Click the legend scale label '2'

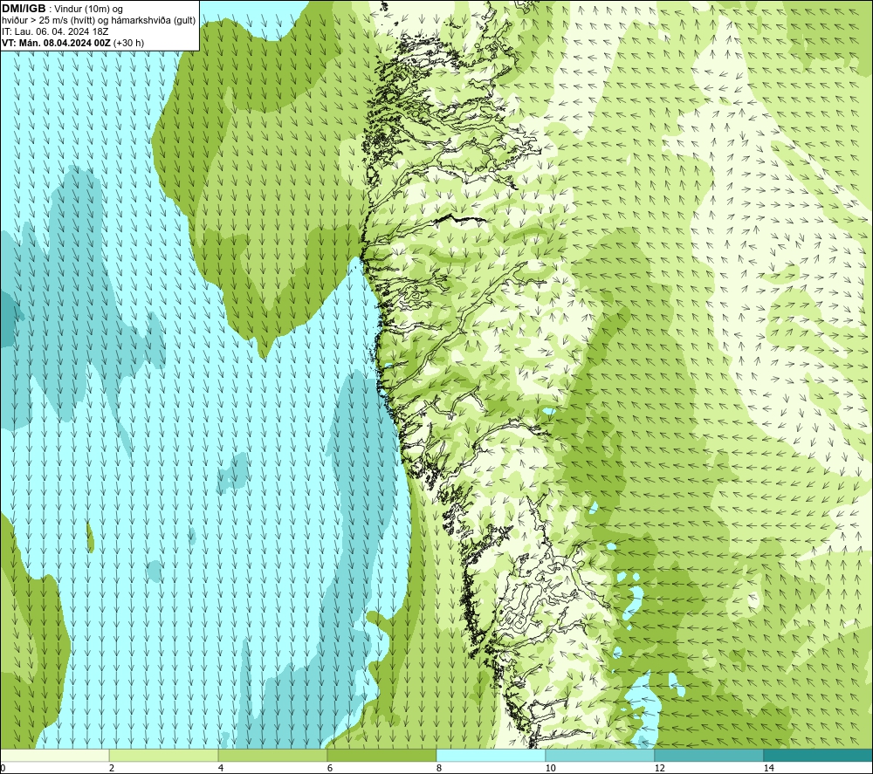[112, 769]
